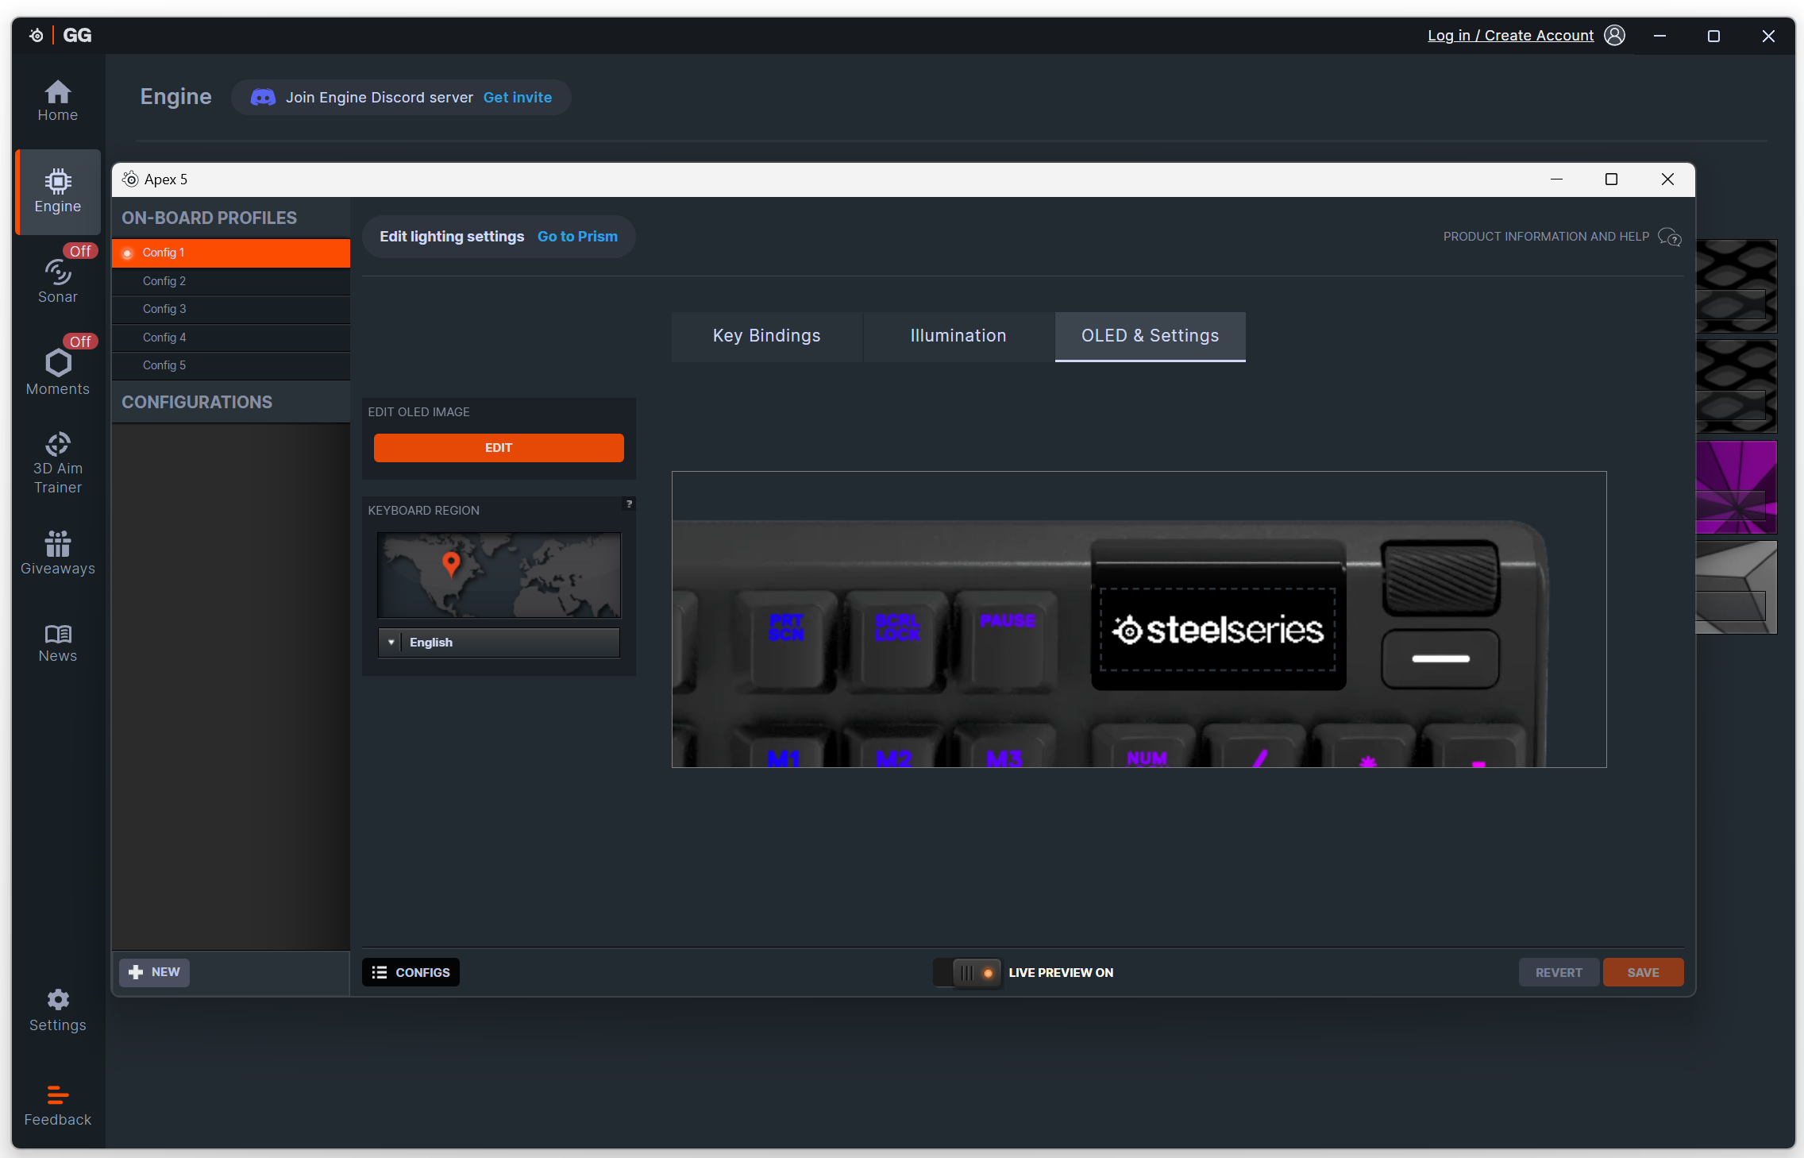Image resolution: width=1804 pixels, height=1158 pixels.
Task: Select the Config 4 on-board profile
Action: point(230,338)
